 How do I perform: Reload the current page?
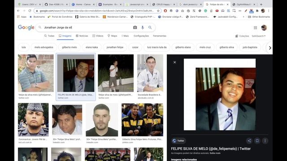(30, 11)
